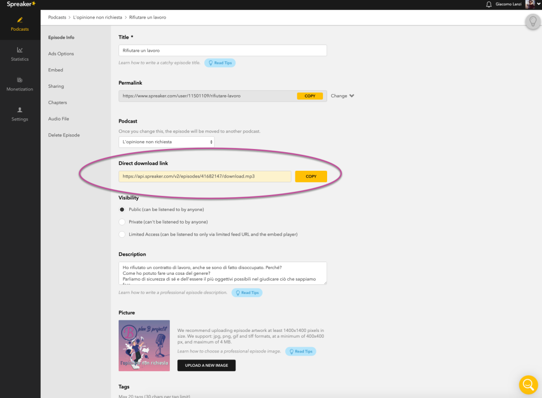Click Upload a New Image button
The image size is (542, 398).
pos(206,366)
